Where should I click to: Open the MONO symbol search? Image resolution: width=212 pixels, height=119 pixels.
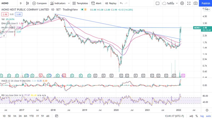tap(5, 3)
